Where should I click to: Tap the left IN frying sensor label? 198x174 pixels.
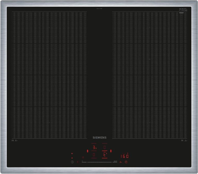[x=15, y=141]
